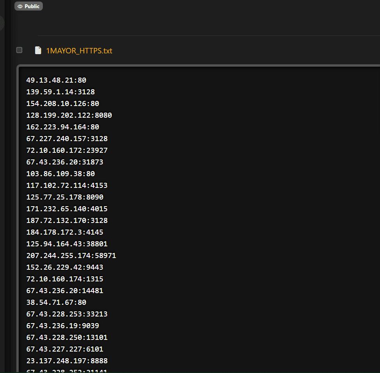Tick the checkbox next to 1MAYOR_HTTPS.txt
380x373 pixels.
[19, 50]
